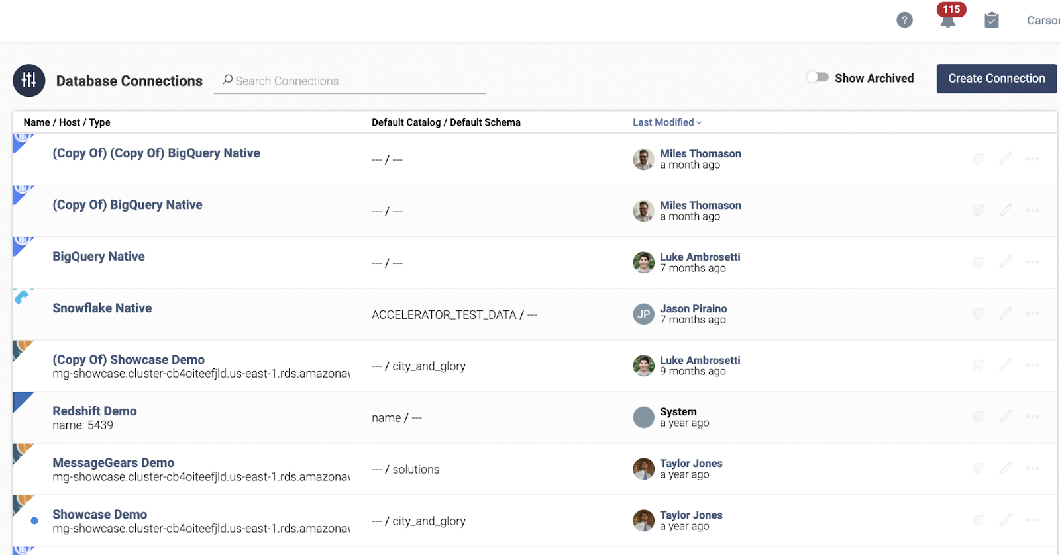The width and height of the screenshot is (1060, 555).
Task: Click ACCELERATOR_TEST_DATA catalog text
Action: [444, 315]
